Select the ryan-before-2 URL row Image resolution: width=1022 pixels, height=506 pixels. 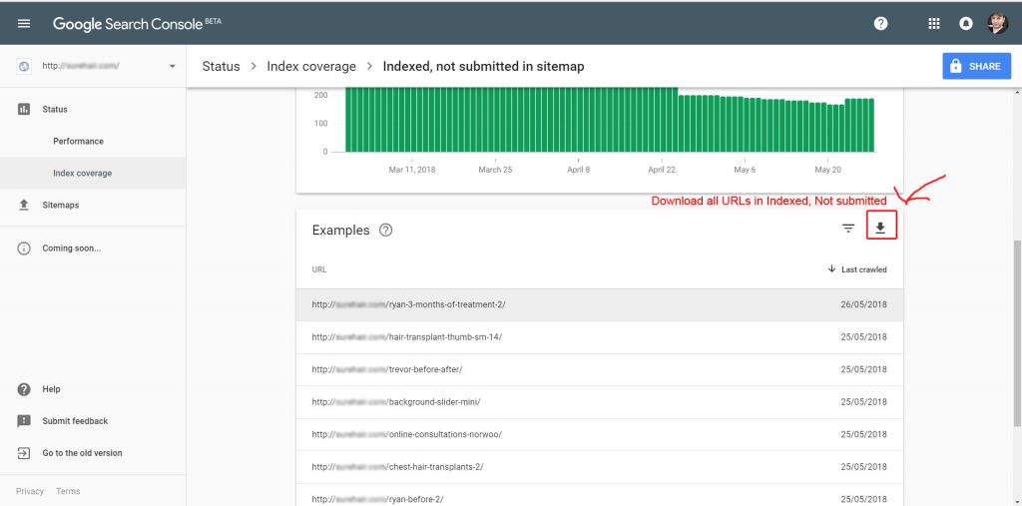coord(600,496)
